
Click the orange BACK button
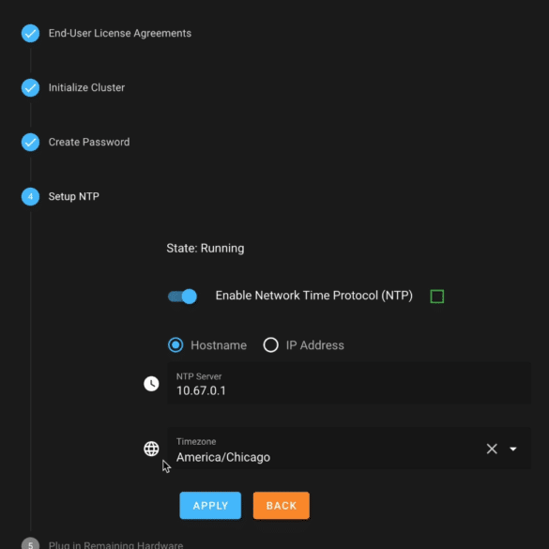click(x=282, y=505)
